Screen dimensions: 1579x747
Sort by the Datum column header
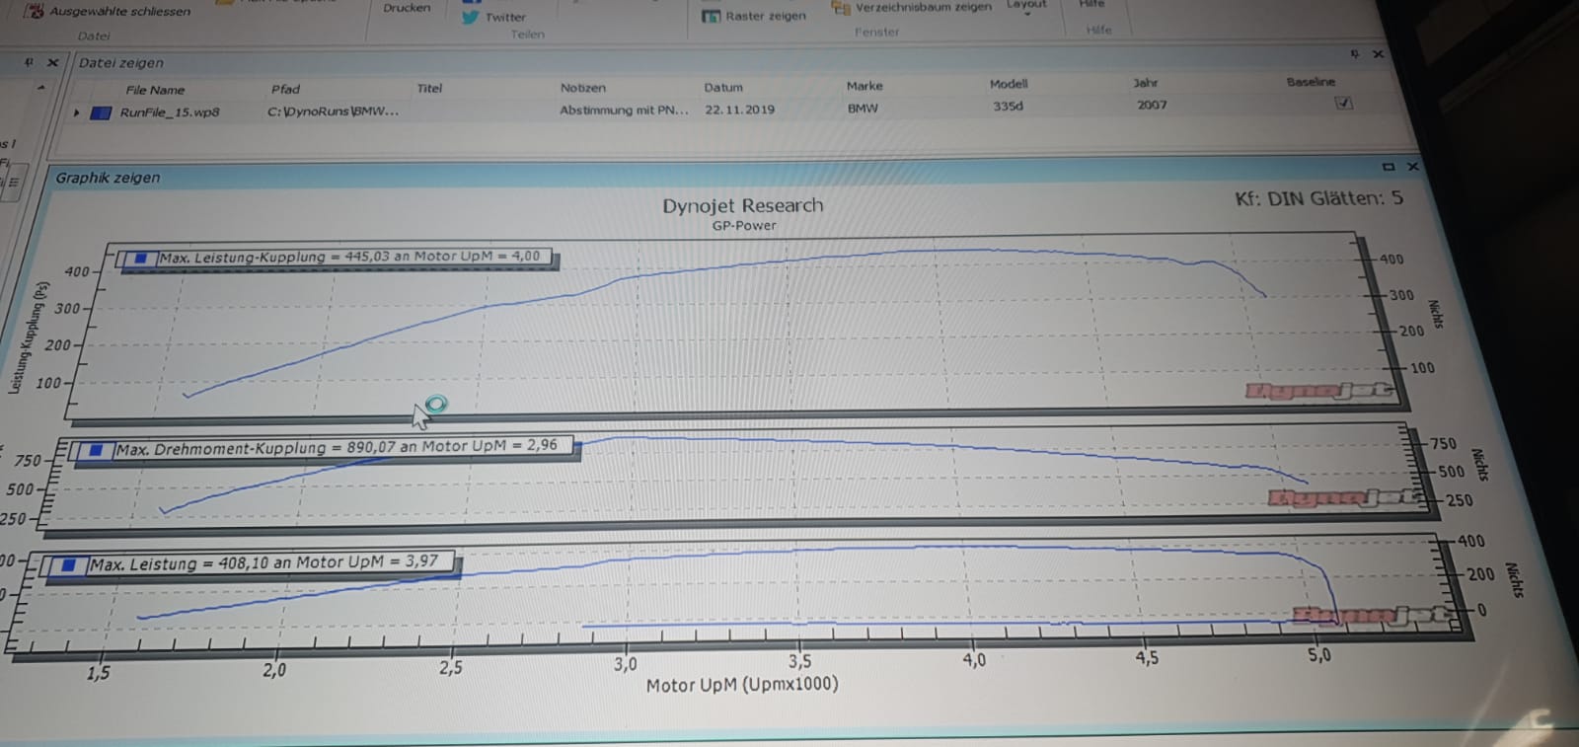click(x=723, y=87)
